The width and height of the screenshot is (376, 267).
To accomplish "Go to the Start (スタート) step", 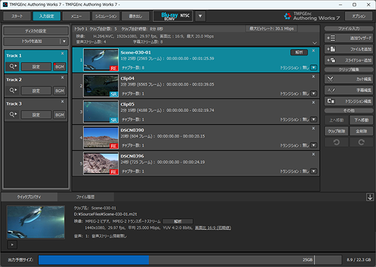I will [17, 16].
